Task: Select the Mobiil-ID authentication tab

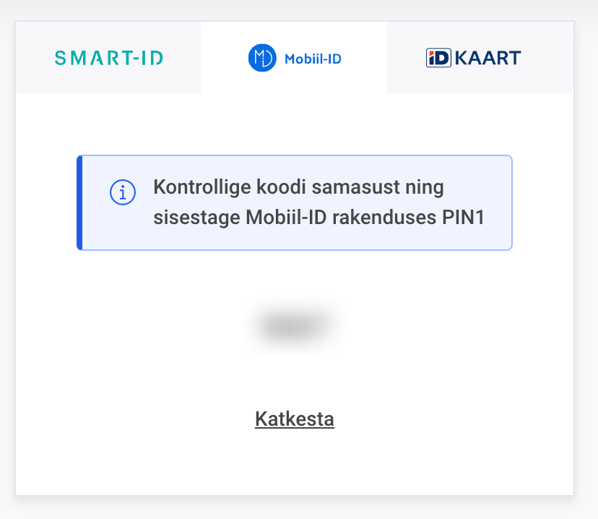Action: [x=294, y=58]
